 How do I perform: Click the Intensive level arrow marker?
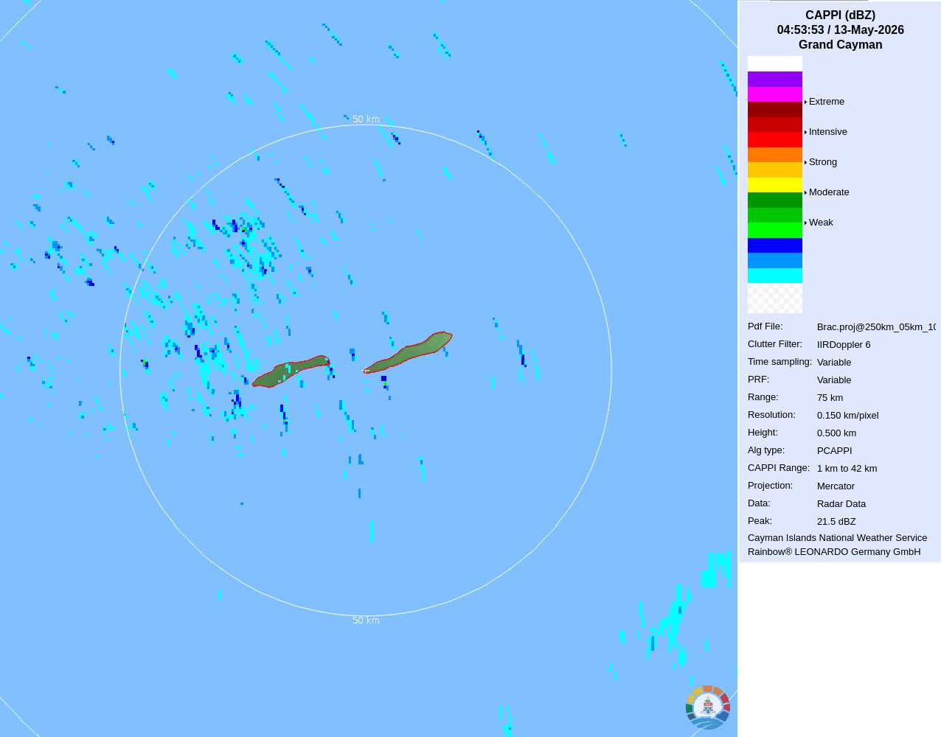click(x=805, y=132)
